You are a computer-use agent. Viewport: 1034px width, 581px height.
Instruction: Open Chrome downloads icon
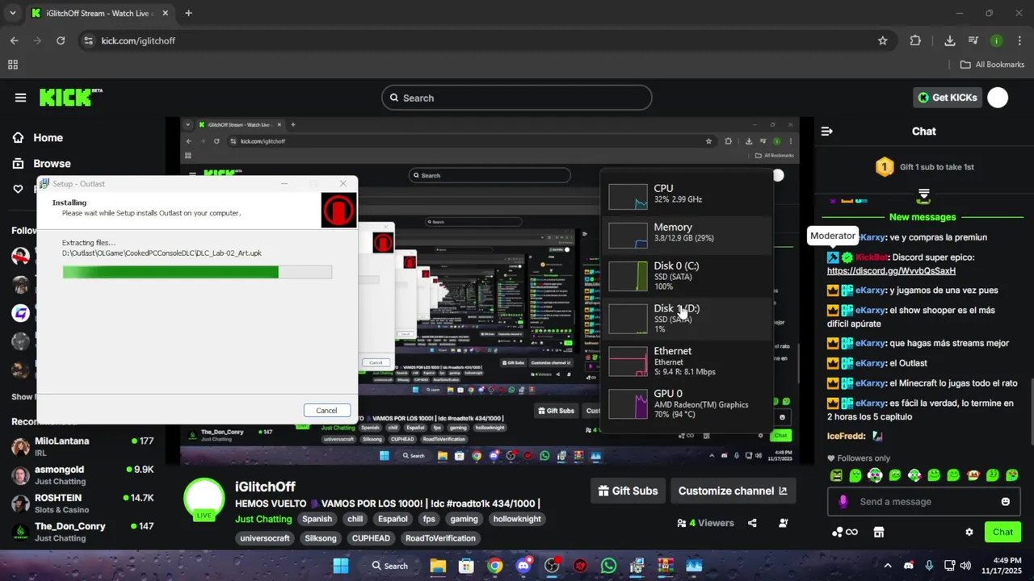950,40
